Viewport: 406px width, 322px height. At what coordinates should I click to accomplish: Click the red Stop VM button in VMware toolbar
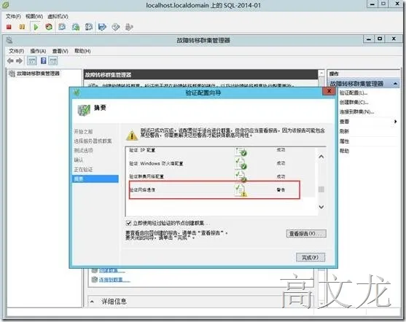(x=9, y=27)
